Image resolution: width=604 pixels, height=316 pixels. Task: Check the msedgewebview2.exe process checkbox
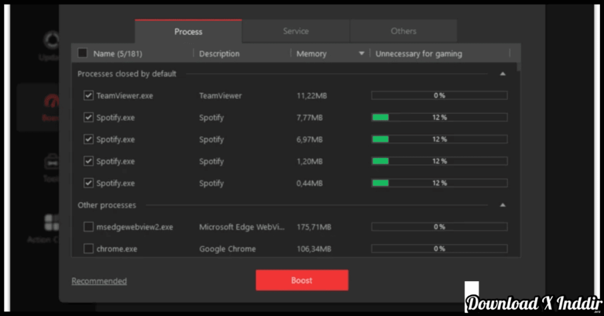click(x=88, y=227)
